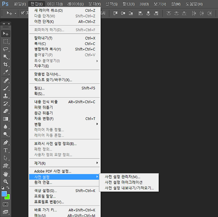Expand the 제거(R) submenu

click(65, 163)
